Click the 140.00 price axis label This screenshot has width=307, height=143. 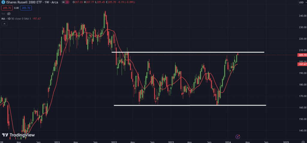pos(302,130)
